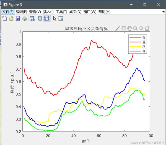Image resolution: width=166 pixels, height=145 pixels.
Task: Insert a colorbar from the toolbar
Action: pos(40,18)
